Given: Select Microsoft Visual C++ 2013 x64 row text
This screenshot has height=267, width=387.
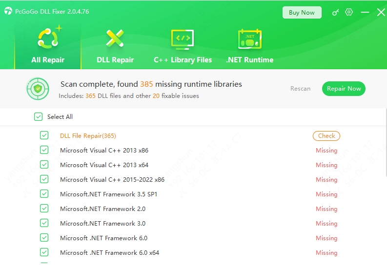Looking at the screenshot, I should [x=104, y=165].
